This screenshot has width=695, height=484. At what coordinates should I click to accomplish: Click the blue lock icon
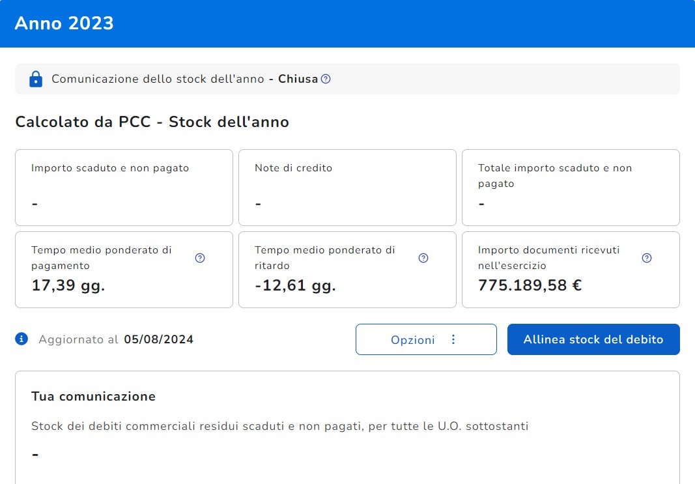click(35, 79)
